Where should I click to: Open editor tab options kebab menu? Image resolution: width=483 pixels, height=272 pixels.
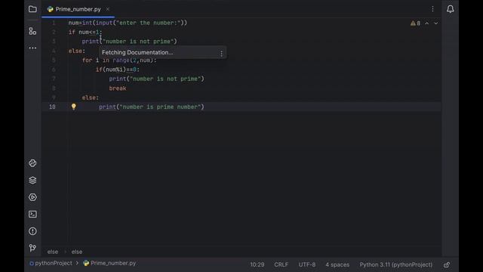pos(432,9)
